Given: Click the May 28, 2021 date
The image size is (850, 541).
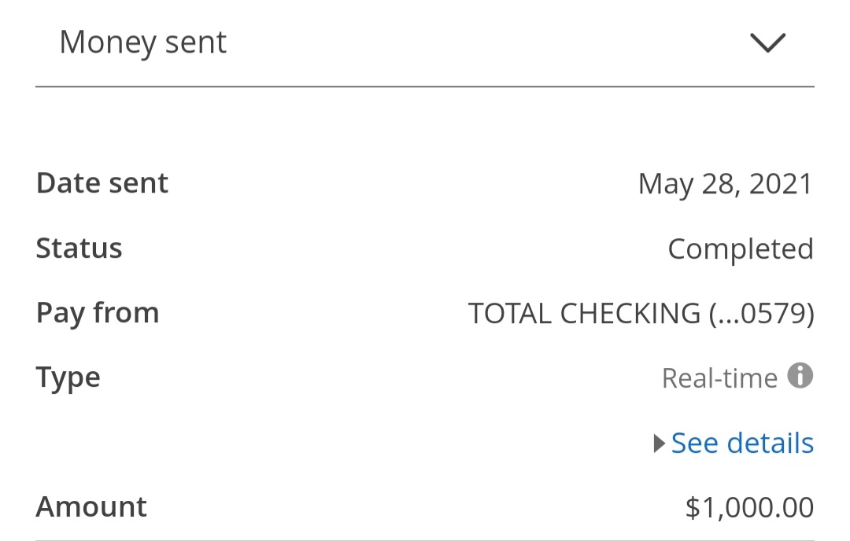Looking at the screenshot, I should coord(726,184).
